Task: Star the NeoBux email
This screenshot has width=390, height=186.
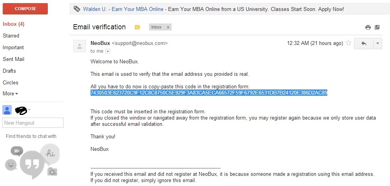Action: point(348,43)
